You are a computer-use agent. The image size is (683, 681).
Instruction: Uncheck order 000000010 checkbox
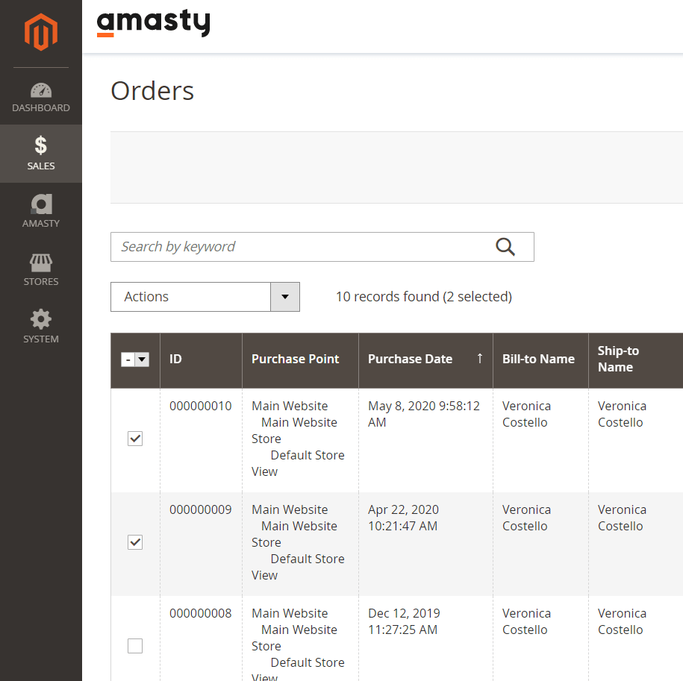point(135,439)
